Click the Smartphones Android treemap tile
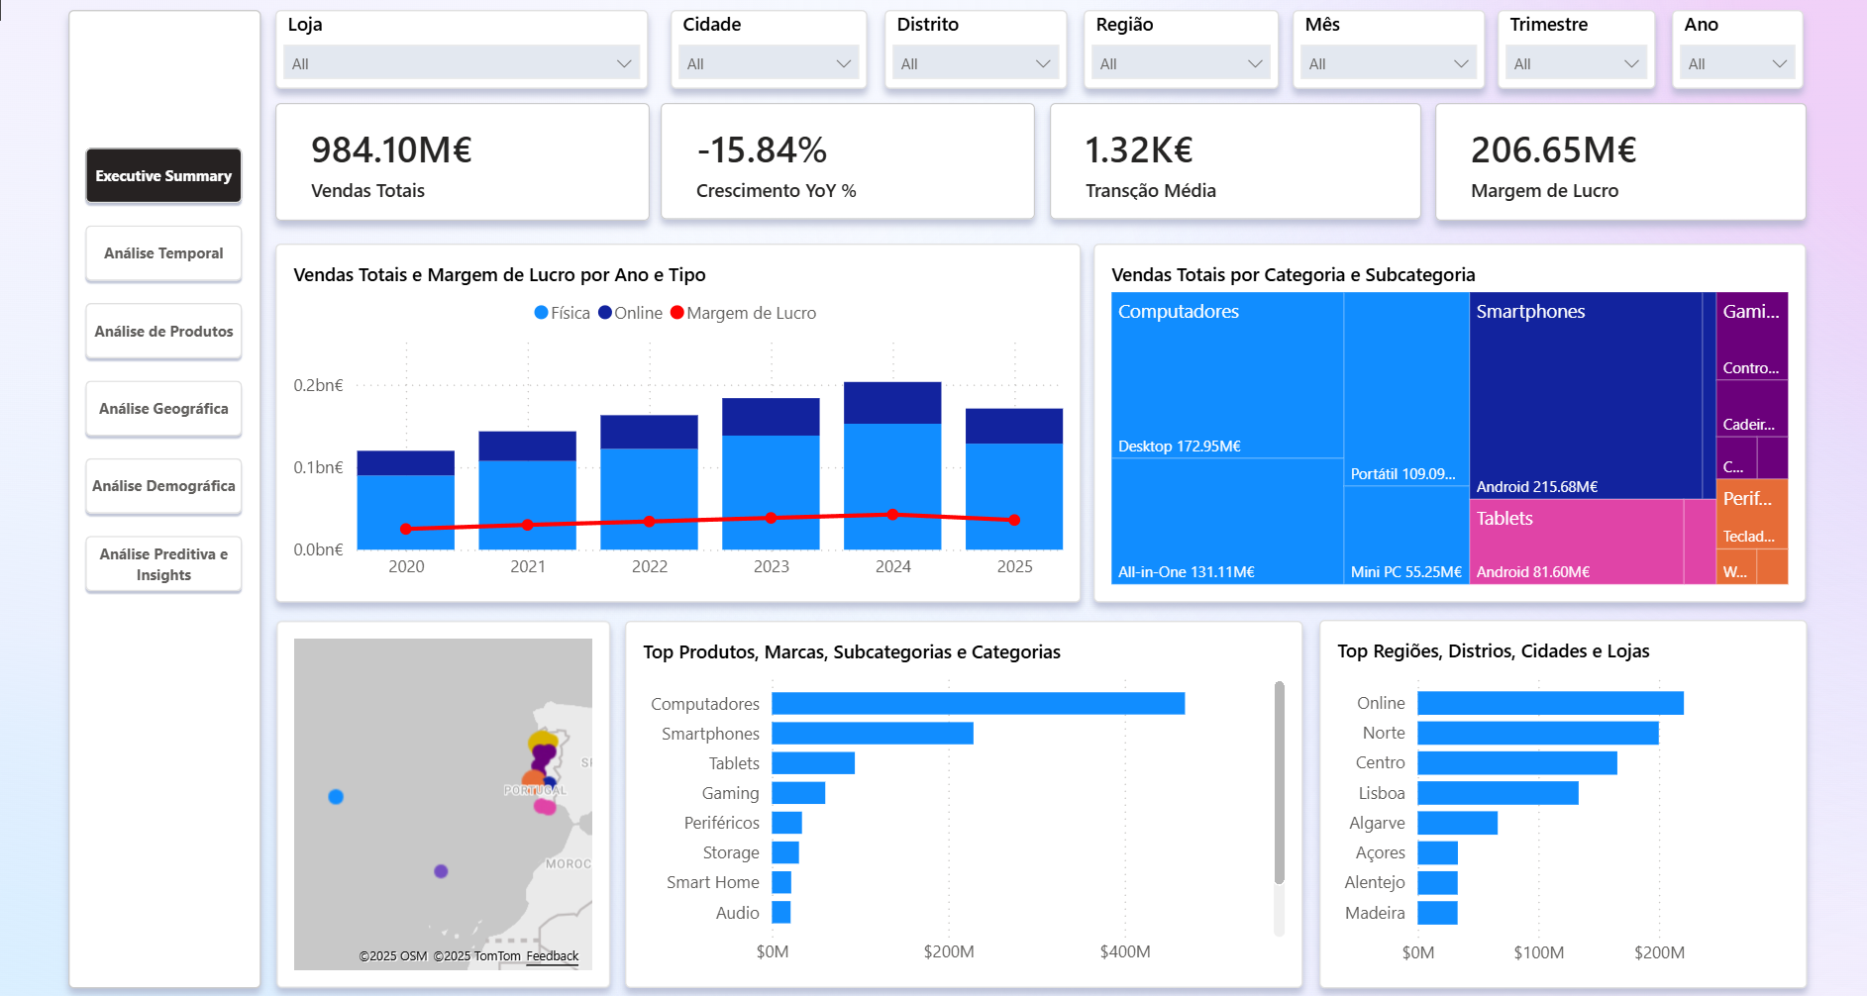 click(1585, 396)
